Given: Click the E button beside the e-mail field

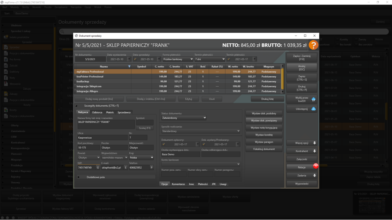Looking at the screenshot, I should click(126, 168).
